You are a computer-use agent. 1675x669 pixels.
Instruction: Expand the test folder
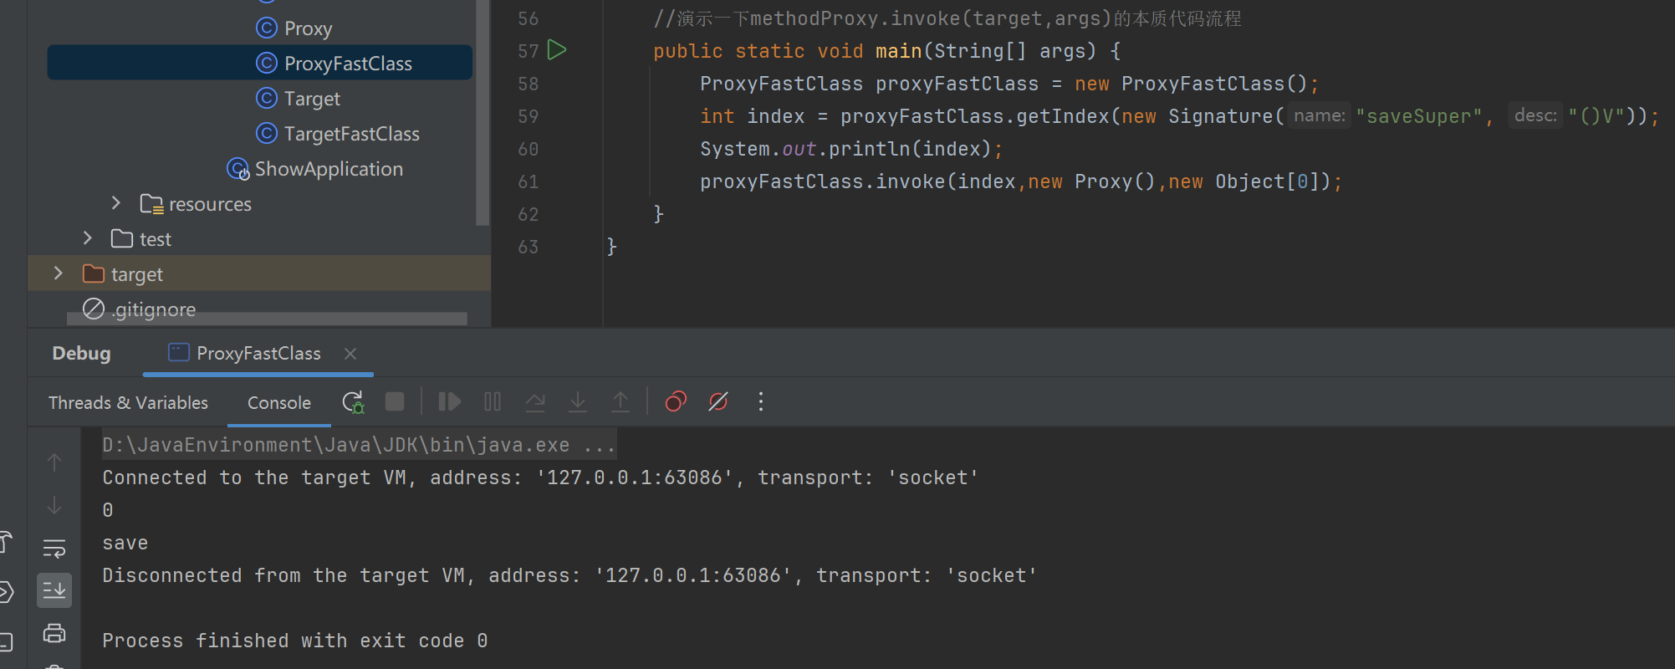point(88,238)
